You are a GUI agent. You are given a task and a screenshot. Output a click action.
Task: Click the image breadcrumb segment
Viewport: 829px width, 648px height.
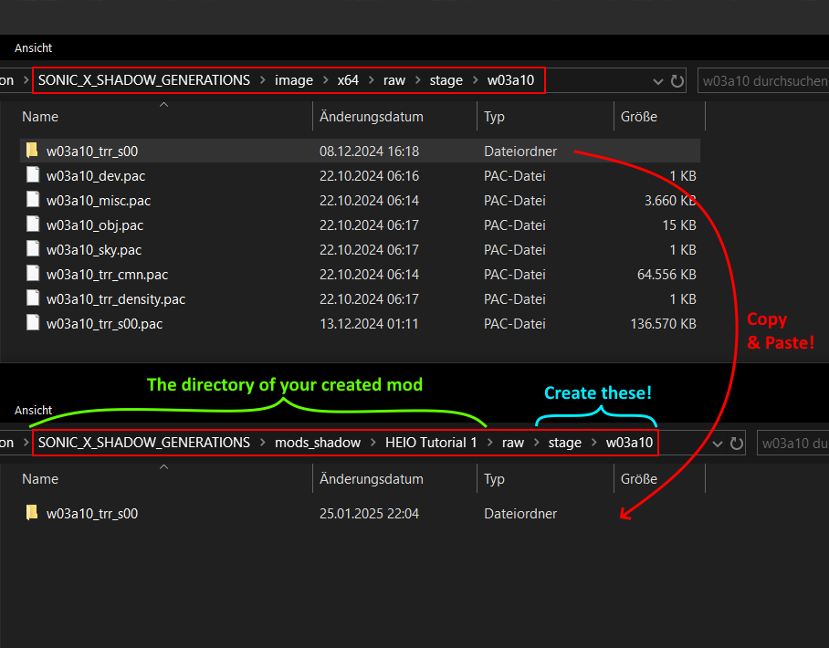click(x=294, y=80)
